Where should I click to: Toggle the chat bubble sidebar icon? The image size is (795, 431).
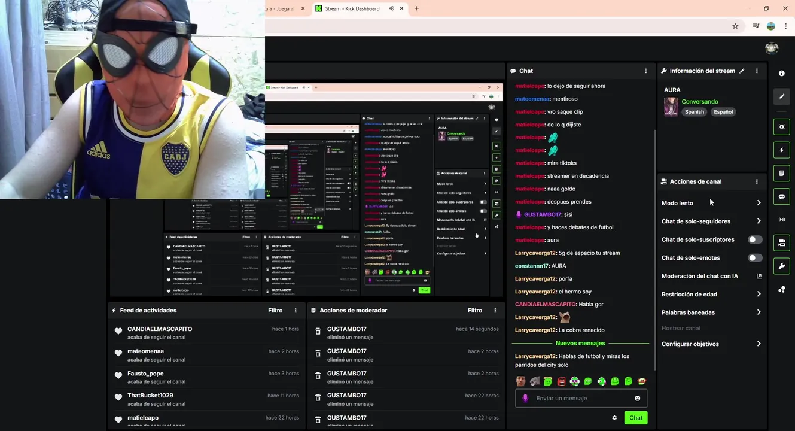(781, 196)
